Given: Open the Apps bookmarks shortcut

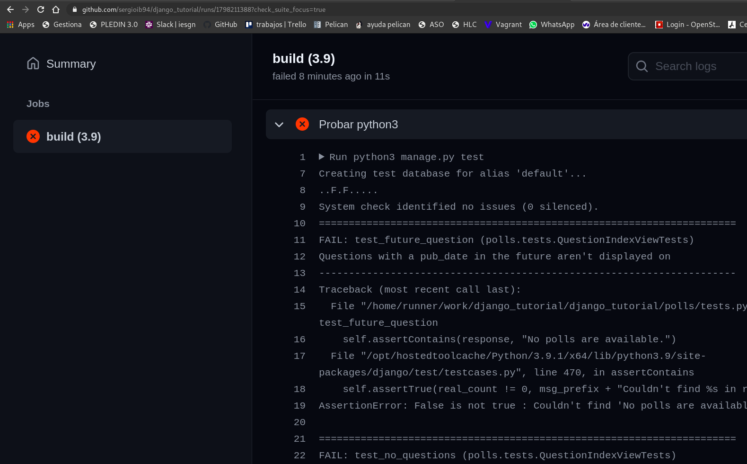Looking at the screenshot, I should [x=21, y=25].
